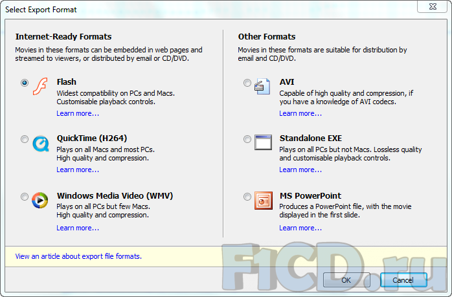
Task: Click 'Plays on all Macs and most PCs.' text
Action: pos(106,150)
